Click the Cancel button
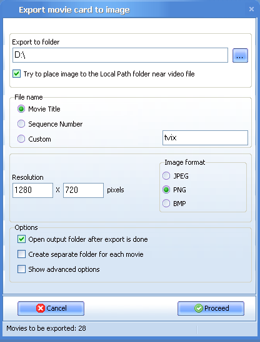The height and width of the screenshot is (342, 260). pyautogui.click(x=51, y=308)
